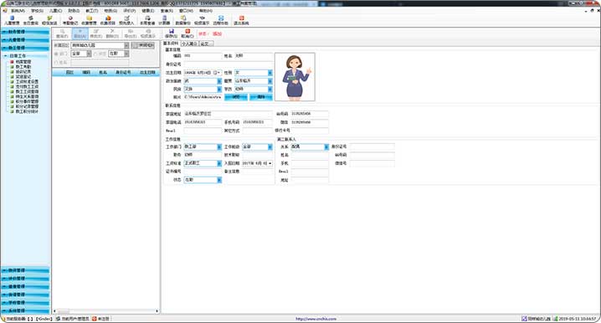601x323 pixels.
Task: Click the 儿童管理 toolbar icon
Action: (12, 20)
